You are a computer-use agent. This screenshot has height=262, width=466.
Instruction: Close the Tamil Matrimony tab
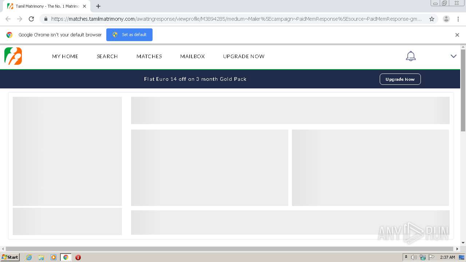[x=84, y=6]
